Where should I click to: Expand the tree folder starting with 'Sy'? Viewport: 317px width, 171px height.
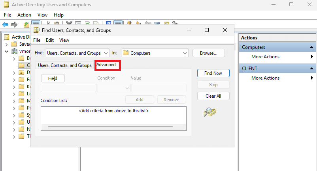coord(14,115)
